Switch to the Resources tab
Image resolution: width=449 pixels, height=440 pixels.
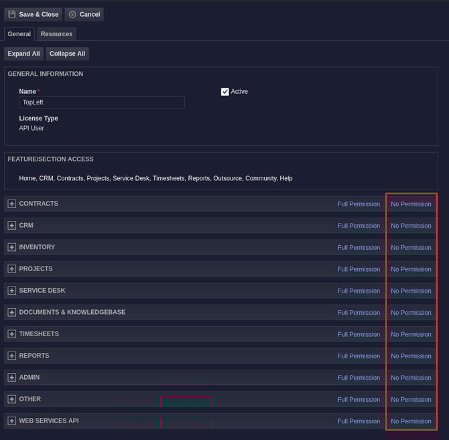pos(56,34)
